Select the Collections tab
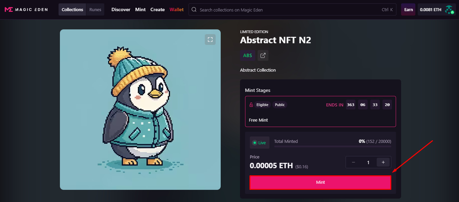The height and width of the screenshot is (202, 459). pos(72,9)
